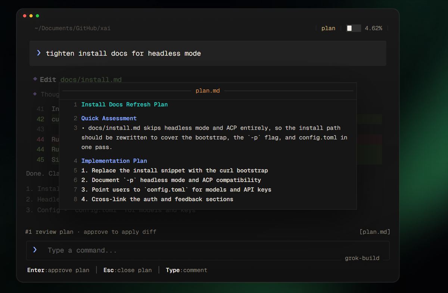Click line number 1 in plan.md
The width and height of the screenshot is (448, 293).
coord(75,105)
